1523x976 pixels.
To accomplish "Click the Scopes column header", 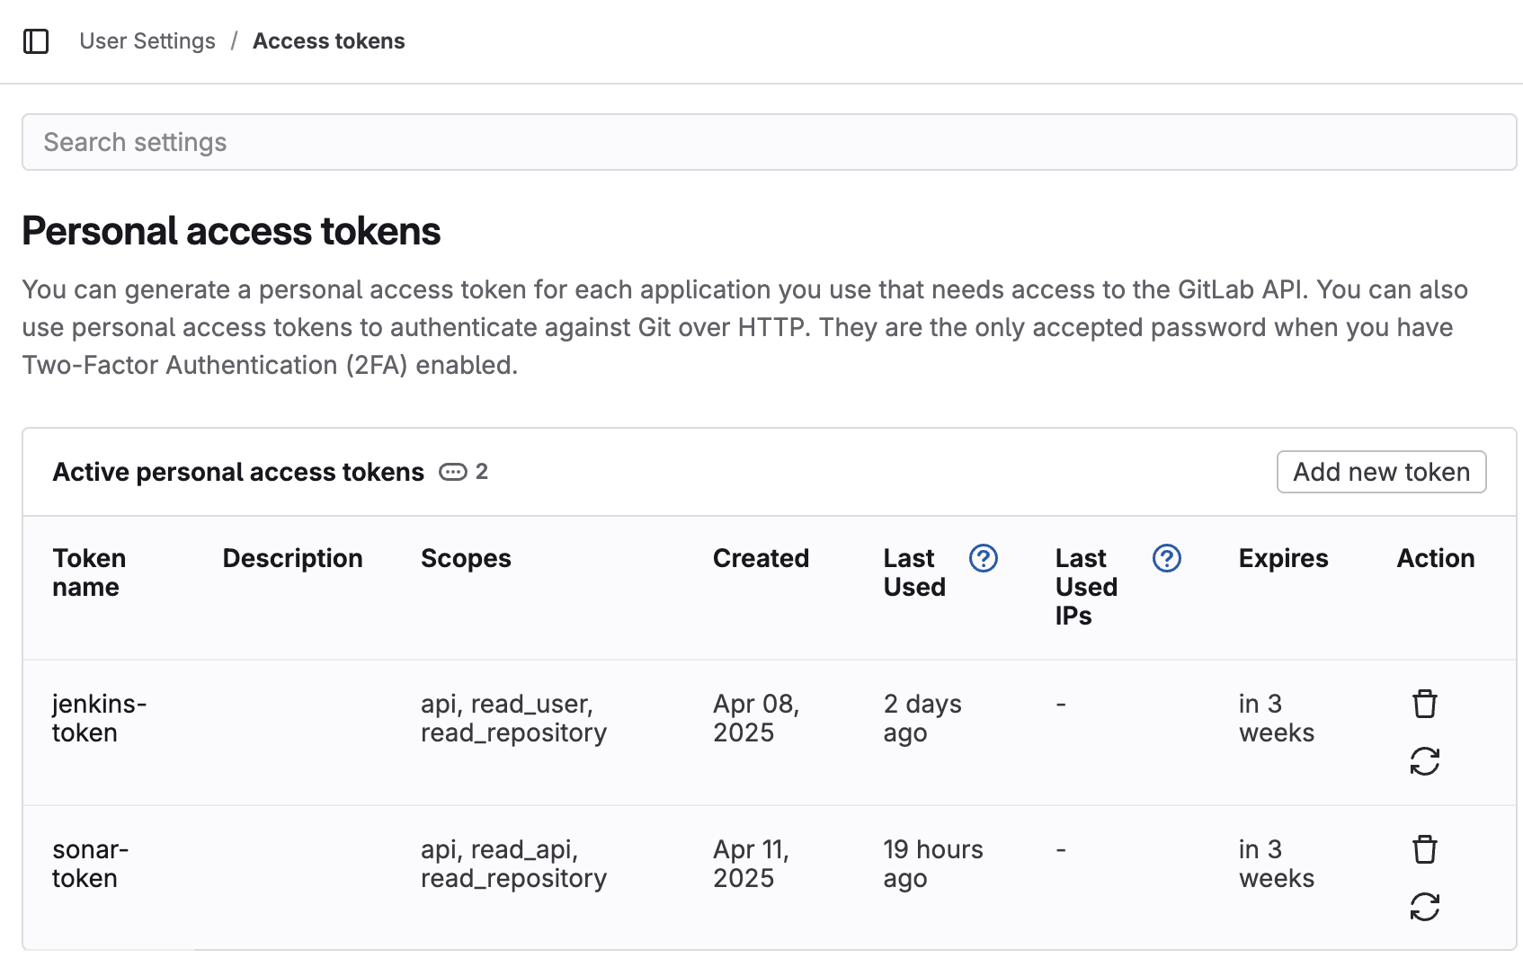I will [x=466, y=558].
